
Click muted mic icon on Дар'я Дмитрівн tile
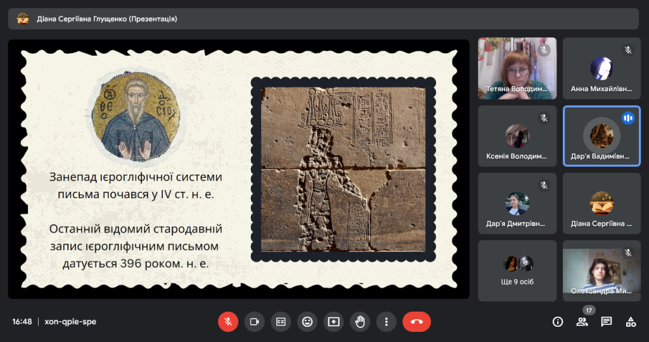click(x=544, y=186)
